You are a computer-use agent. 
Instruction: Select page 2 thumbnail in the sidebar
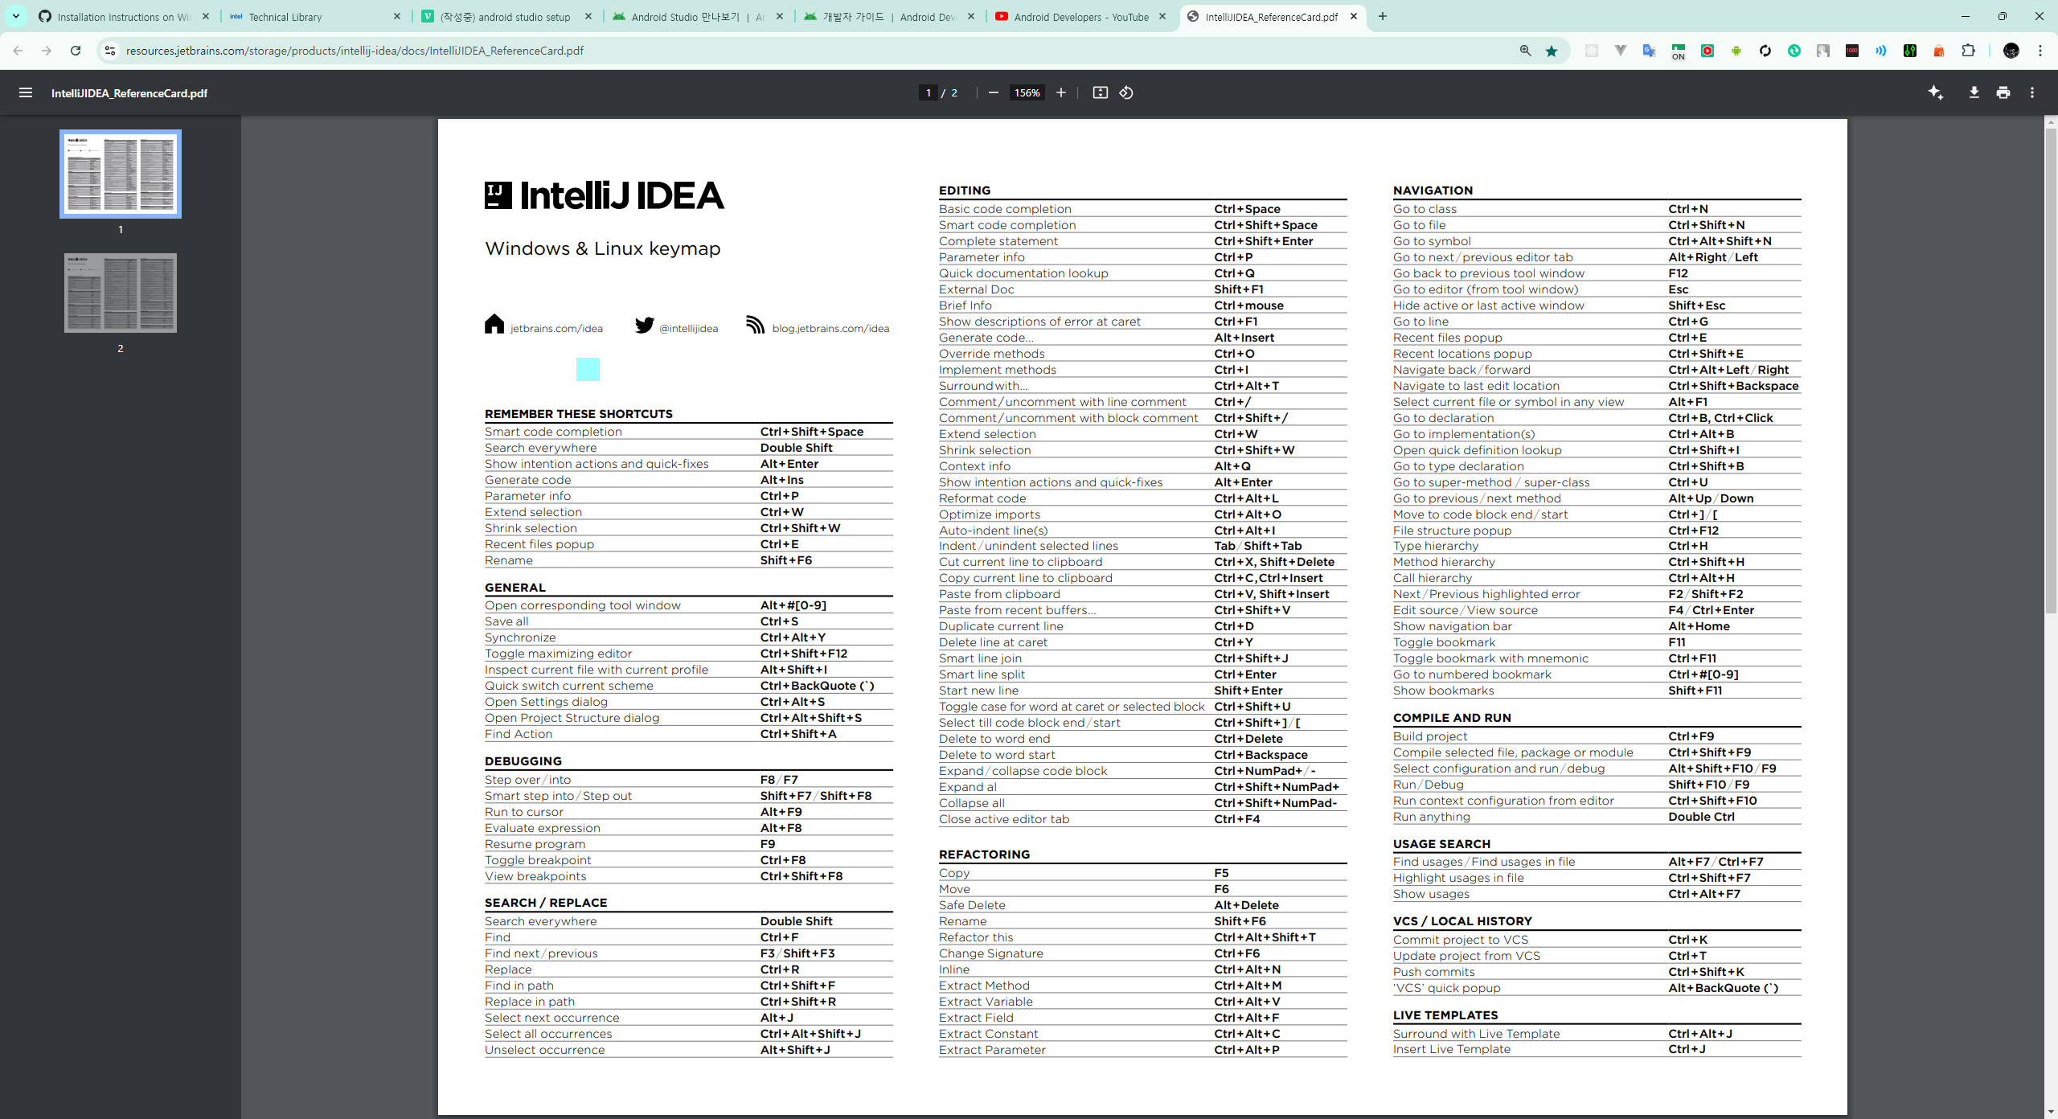(x=120, y=293)
